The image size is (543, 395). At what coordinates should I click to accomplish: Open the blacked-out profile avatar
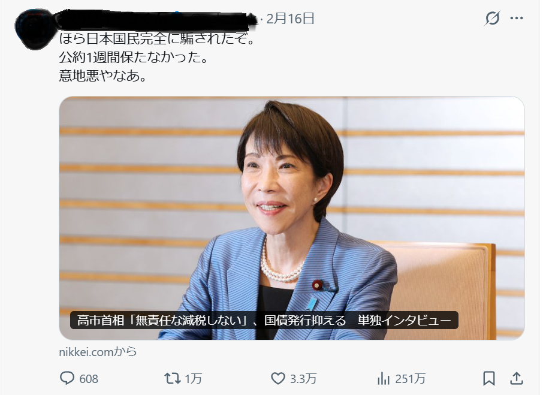tap(33, 29)
